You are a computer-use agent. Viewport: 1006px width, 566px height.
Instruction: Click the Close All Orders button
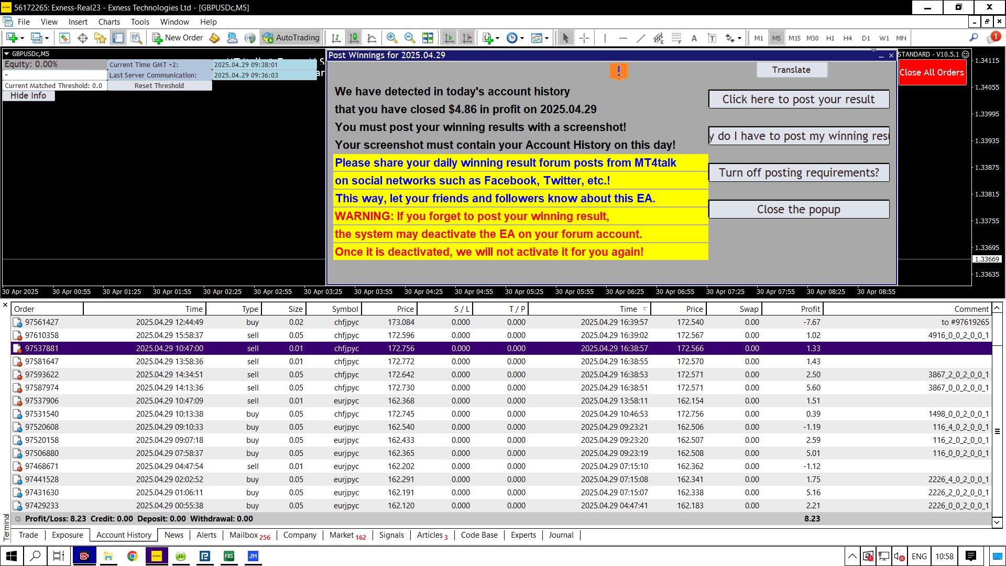coord(932,72)
